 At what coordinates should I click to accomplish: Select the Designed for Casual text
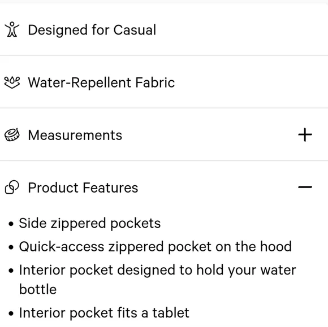[92, 30]
